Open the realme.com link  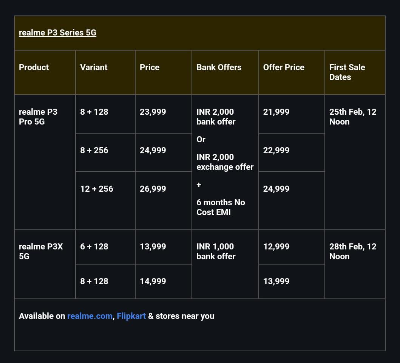[x=90, y=316]
